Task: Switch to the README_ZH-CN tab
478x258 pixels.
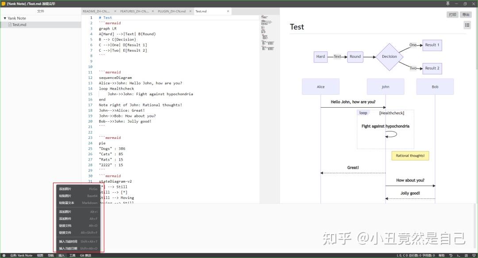Action: tap(96, 11)
